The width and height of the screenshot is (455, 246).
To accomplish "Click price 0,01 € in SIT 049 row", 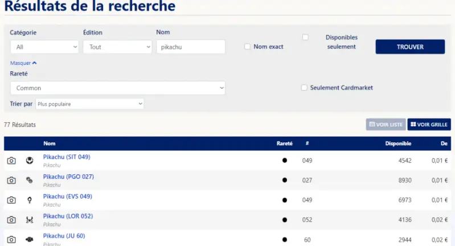I will click(x=440, y=161).
